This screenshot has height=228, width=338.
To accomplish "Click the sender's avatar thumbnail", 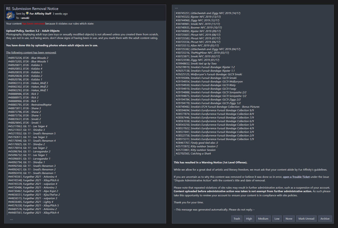I will point(11,16).
